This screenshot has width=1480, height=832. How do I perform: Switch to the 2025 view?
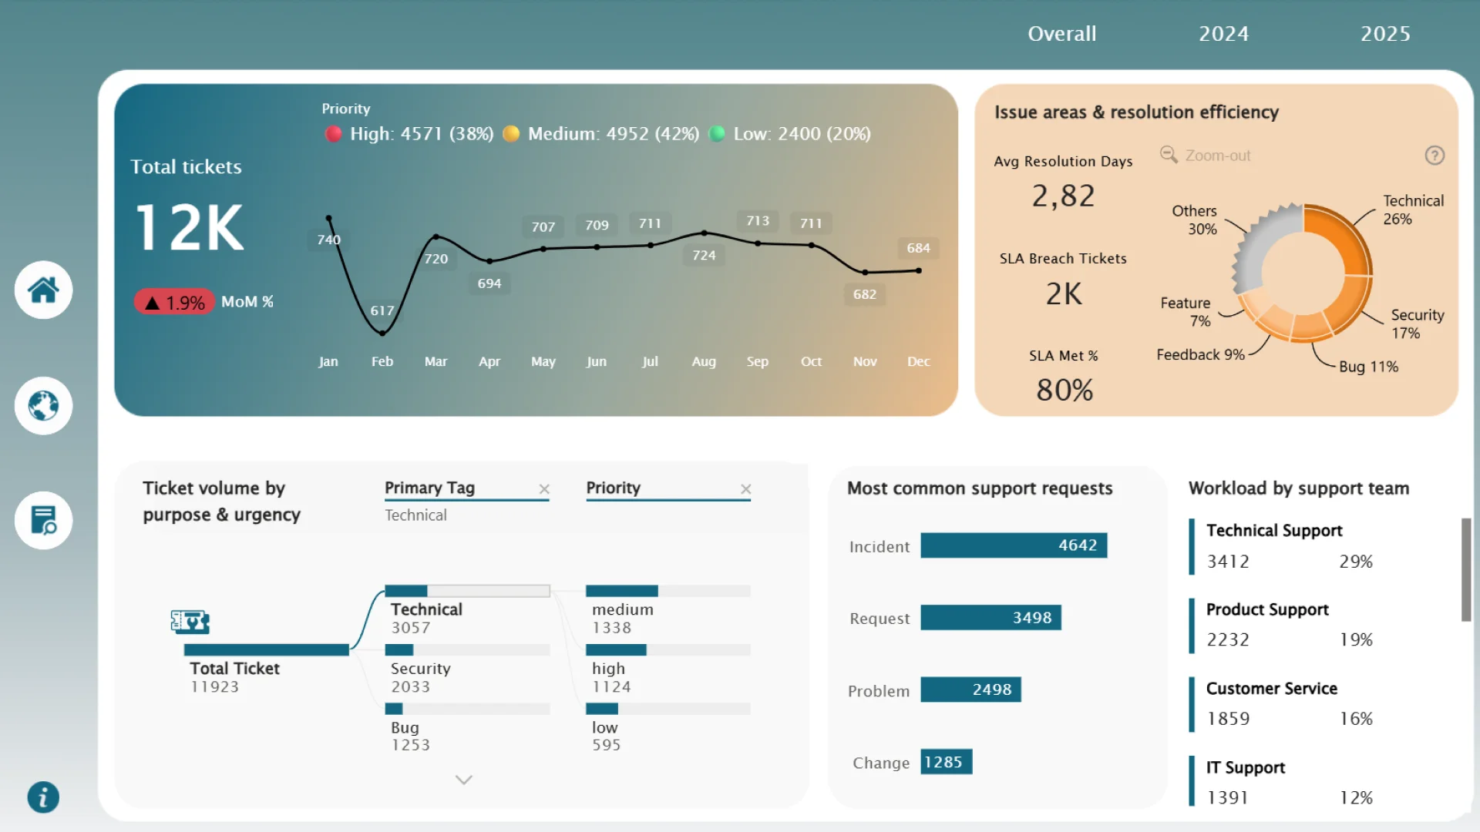pyautogui.click(x=1385, y=34)
